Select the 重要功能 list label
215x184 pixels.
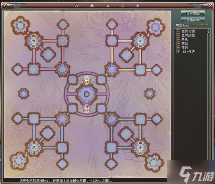tap(188, 31)
